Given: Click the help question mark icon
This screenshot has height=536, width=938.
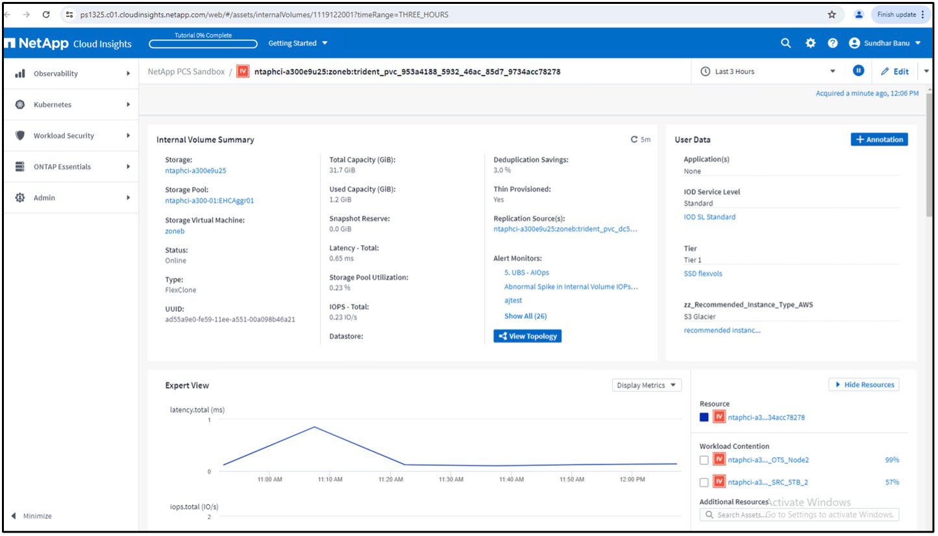Looking at the screenshot, I should point(833,44).
